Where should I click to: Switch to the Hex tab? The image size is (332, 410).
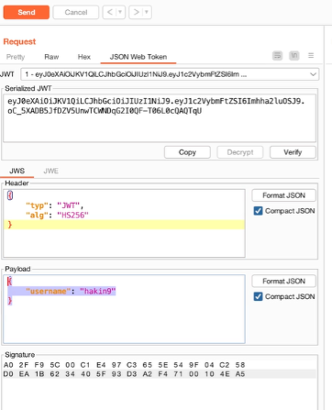click(x=84, y=57)
